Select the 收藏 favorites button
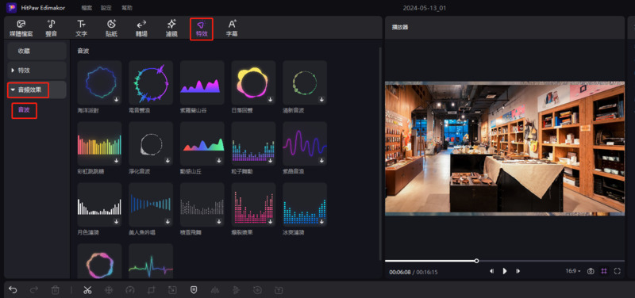 (x=37, y=51)
